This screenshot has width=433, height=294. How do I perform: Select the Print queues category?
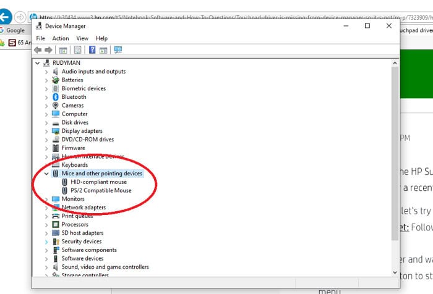click(x=77, y=216)
